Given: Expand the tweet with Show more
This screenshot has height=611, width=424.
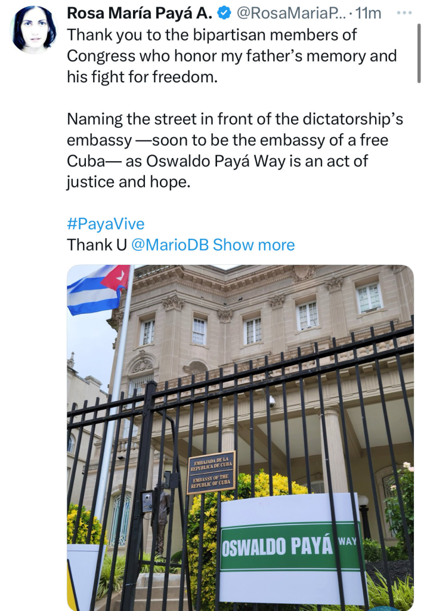Looking at the screenshot, I should [x=254, y=245].
